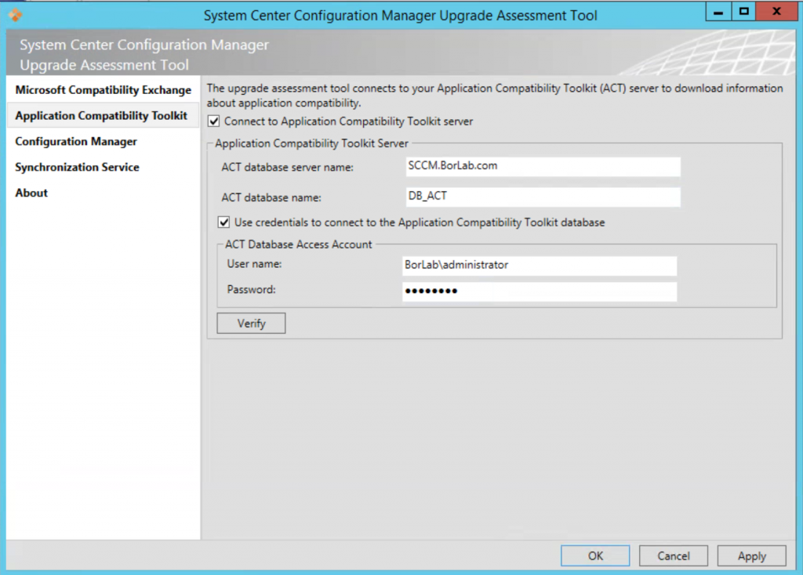This screenshot has height=575, width=803.
Task: Click the 'ACT Database Access Account' group title
Action: tap(299, 244)
